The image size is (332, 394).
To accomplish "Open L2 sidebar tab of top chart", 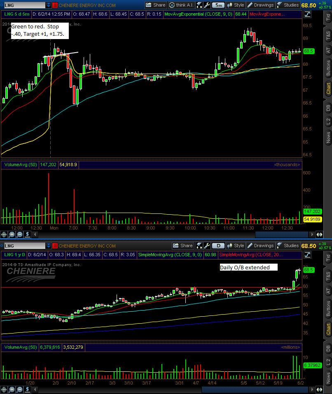I will (x=328, y=122).
